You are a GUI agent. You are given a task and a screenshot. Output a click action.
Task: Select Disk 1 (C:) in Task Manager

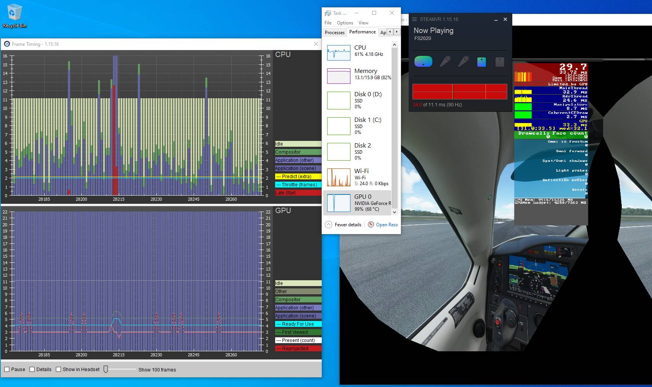[357, 126]
